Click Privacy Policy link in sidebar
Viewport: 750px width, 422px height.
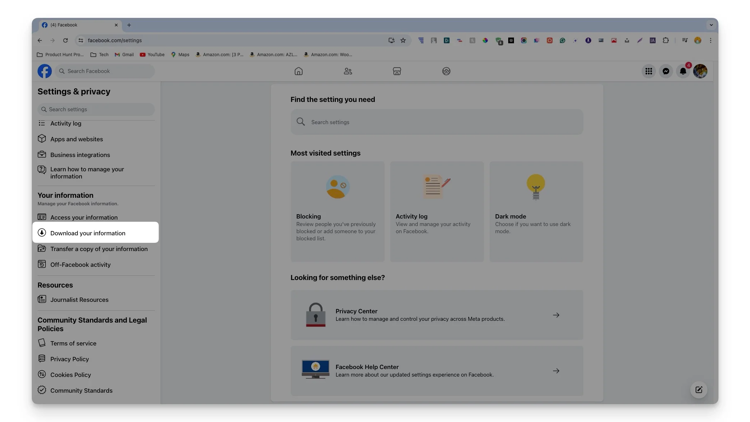pyautogui.click(x=69, y=359)
